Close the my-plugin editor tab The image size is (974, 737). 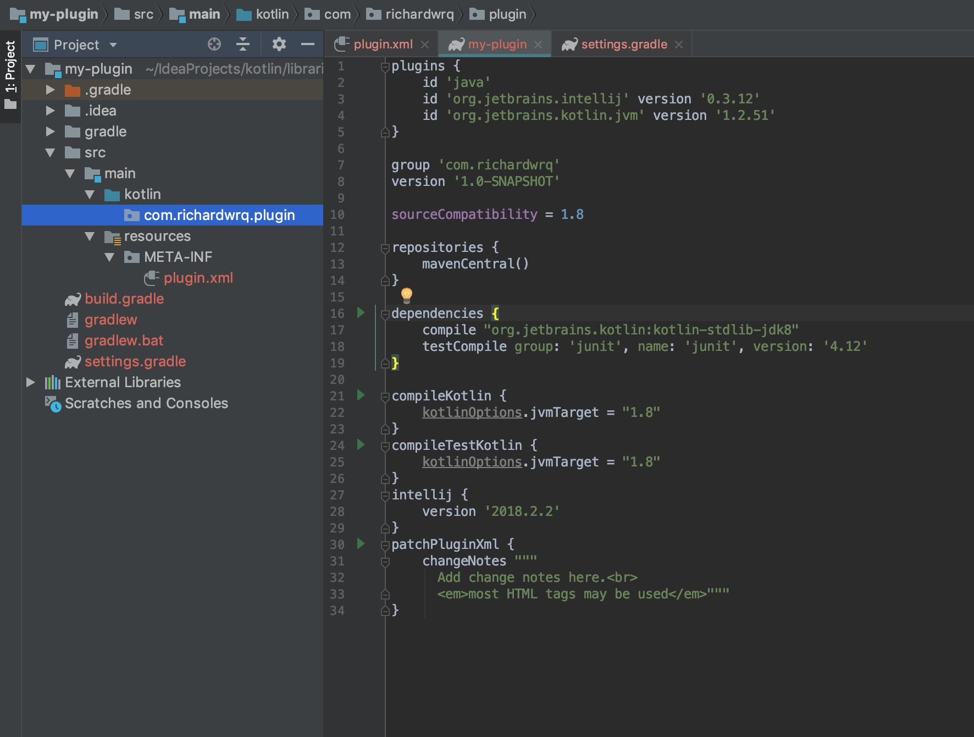point(539,44)
